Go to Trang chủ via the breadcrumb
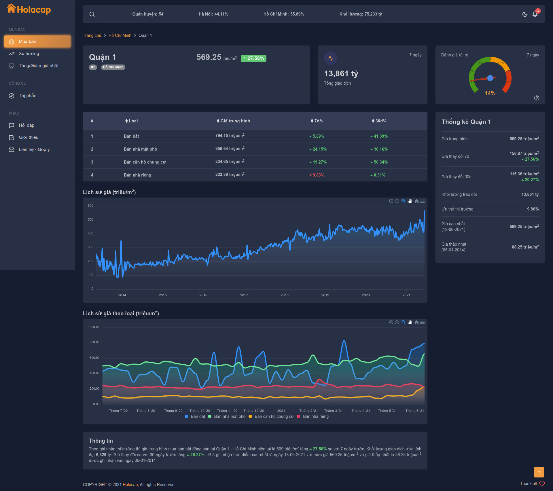The image size is (553, 491). (92, 35)
